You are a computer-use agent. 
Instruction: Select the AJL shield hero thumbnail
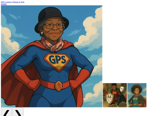pyautogui.click(x=115, y=95)
